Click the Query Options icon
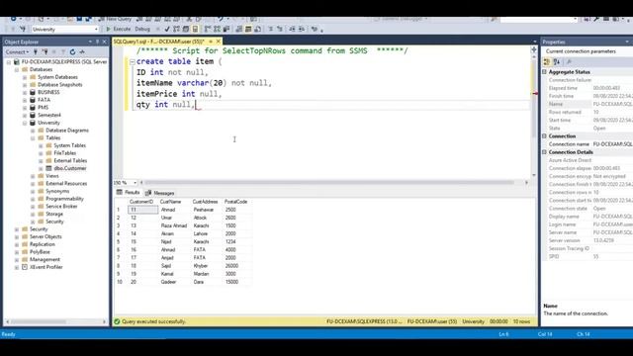This screenshot has height=356, width=633. pyautogui.click(x=186, y=29)
